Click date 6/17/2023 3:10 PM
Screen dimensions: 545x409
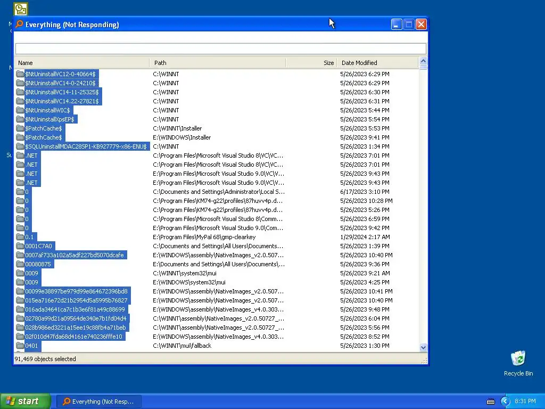(365, 192)
